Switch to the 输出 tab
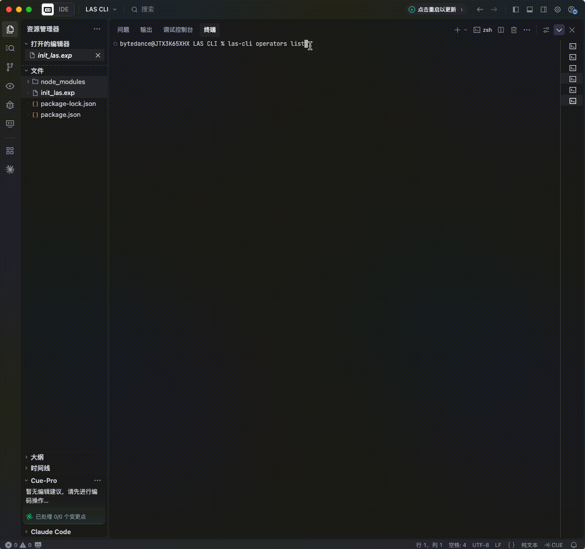Image resolution: width=585 pixels, height=549 pixels. pos(146,30)
